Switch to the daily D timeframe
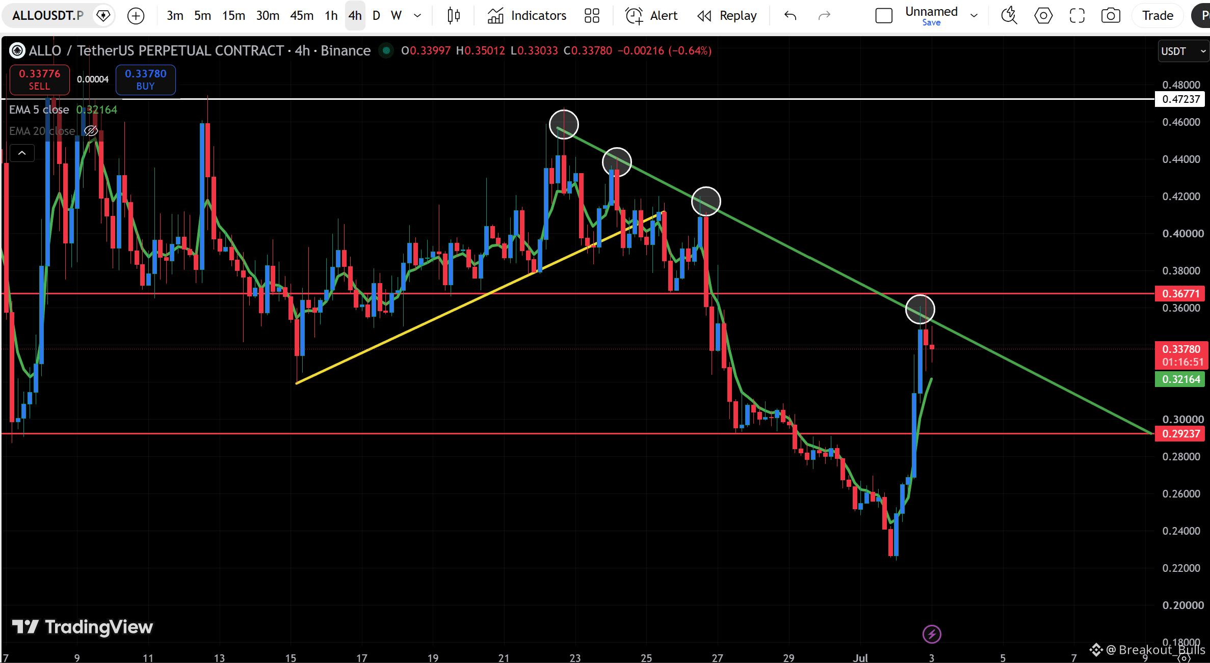Viewport: 1210px width, 663px height. pos(376,16)
